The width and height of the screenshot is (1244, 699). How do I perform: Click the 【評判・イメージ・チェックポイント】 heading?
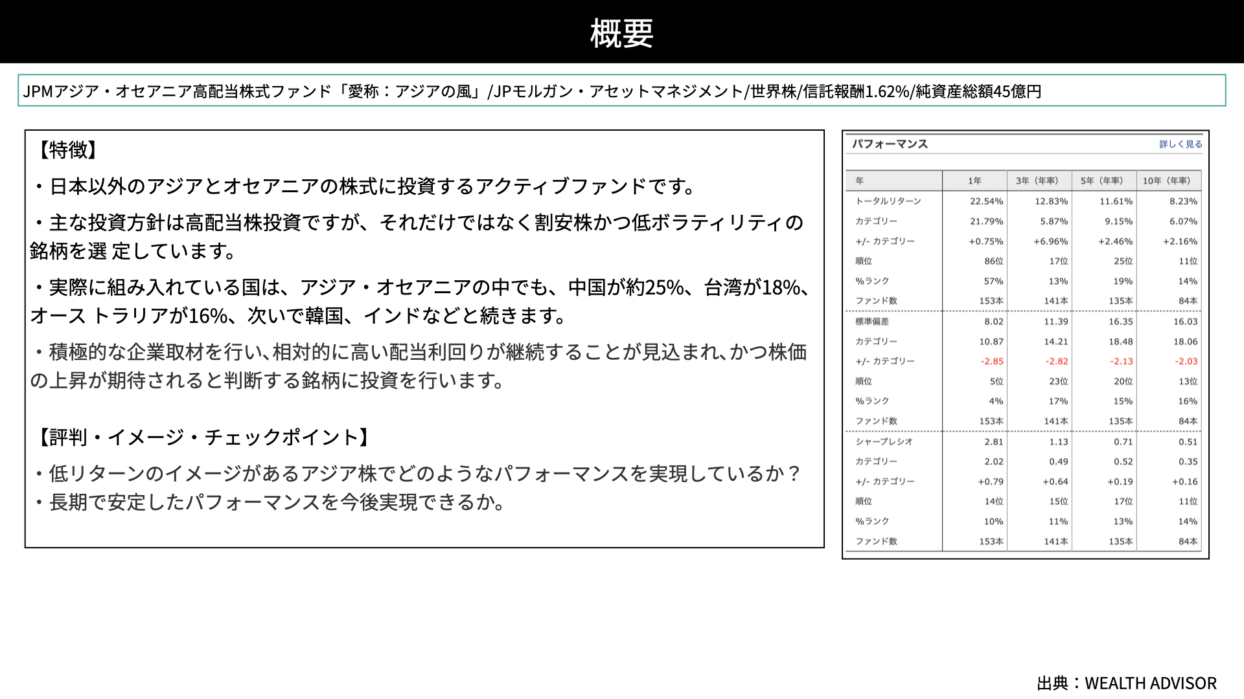tap(204, 437)
